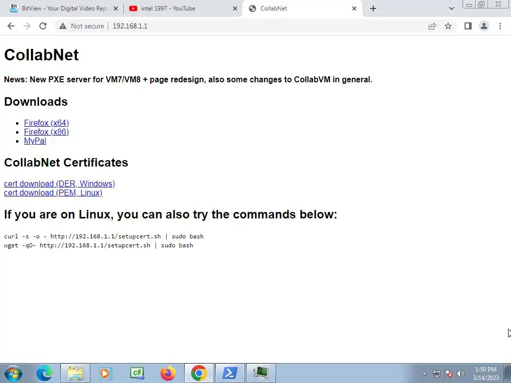Click the News PXE server announcement text
This screenshot has width=511, height=383.
point(188,79)
